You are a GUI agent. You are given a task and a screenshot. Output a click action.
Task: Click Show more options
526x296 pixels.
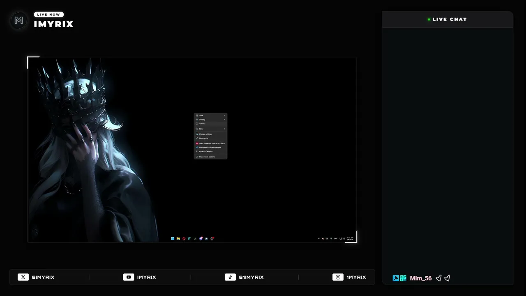tap(210, 157)
